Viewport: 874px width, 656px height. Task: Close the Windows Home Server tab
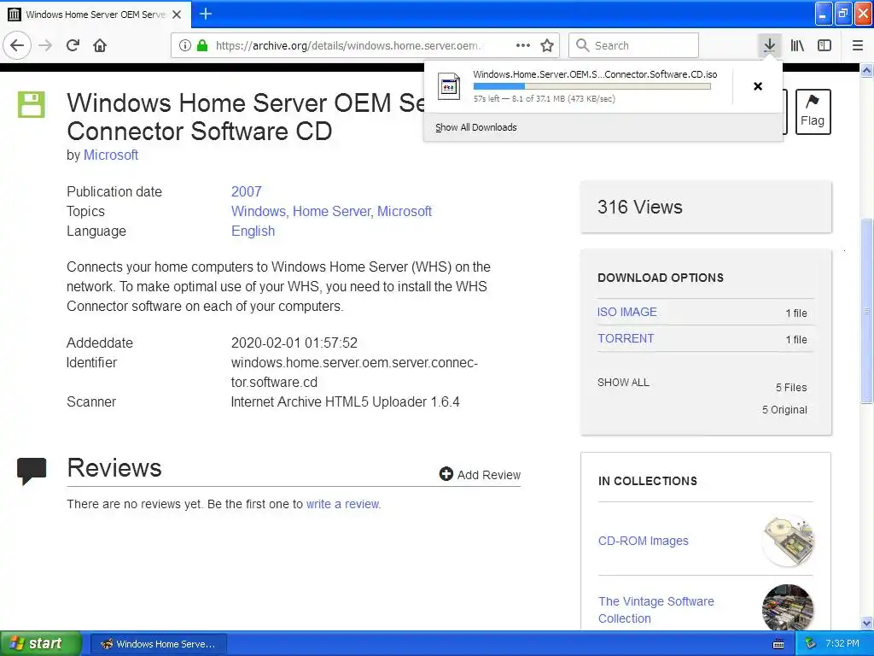pyautogui.click(x=177, y=15)
